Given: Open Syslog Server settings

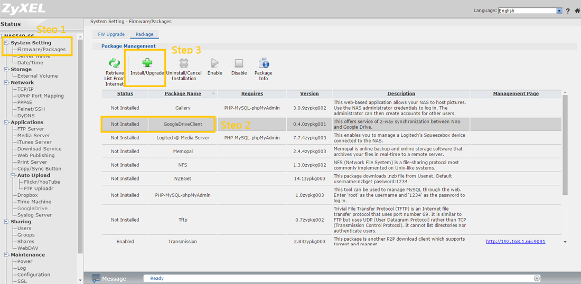Looking at the screenshot, I should pos(35,215).
